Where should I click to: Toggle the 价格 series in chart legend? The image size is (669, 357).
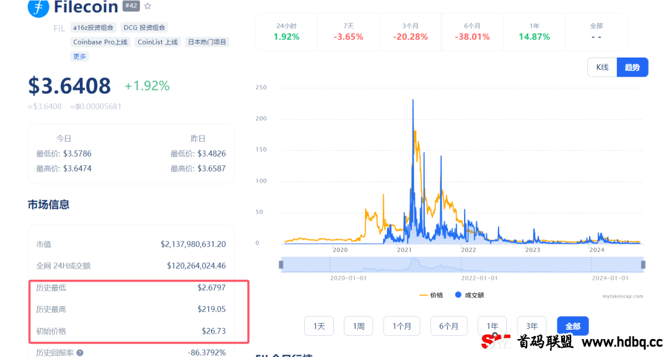click(431, 295)
